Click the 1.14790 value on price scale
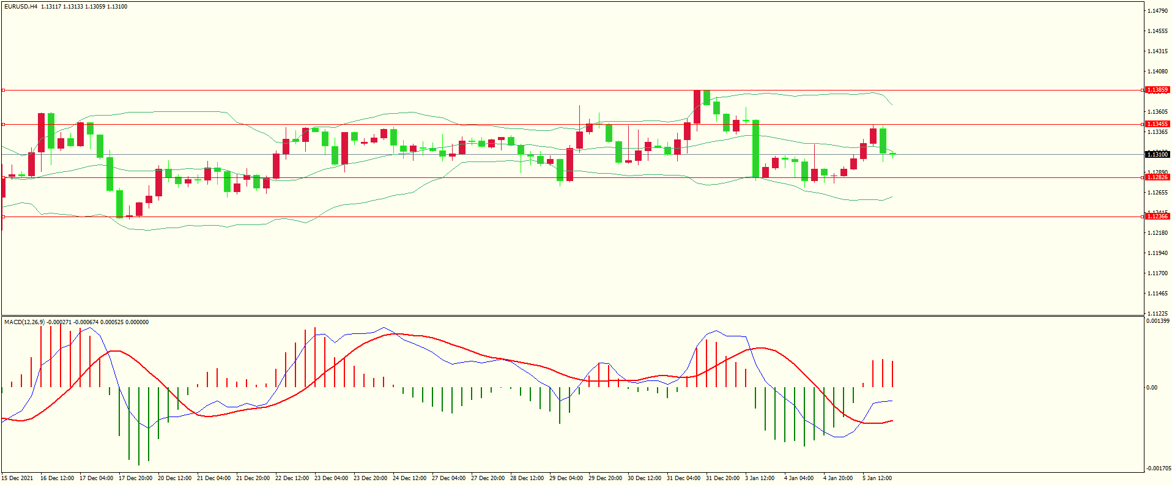The image size is (1172, 485). coord(1157,11)
